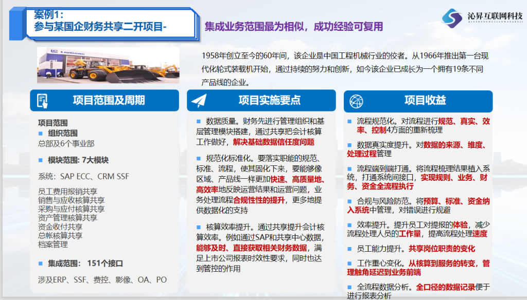Viewport: 527px width, 300px height.
Task: Click the 项目实施要点 heading text
Action: [269, 100]
